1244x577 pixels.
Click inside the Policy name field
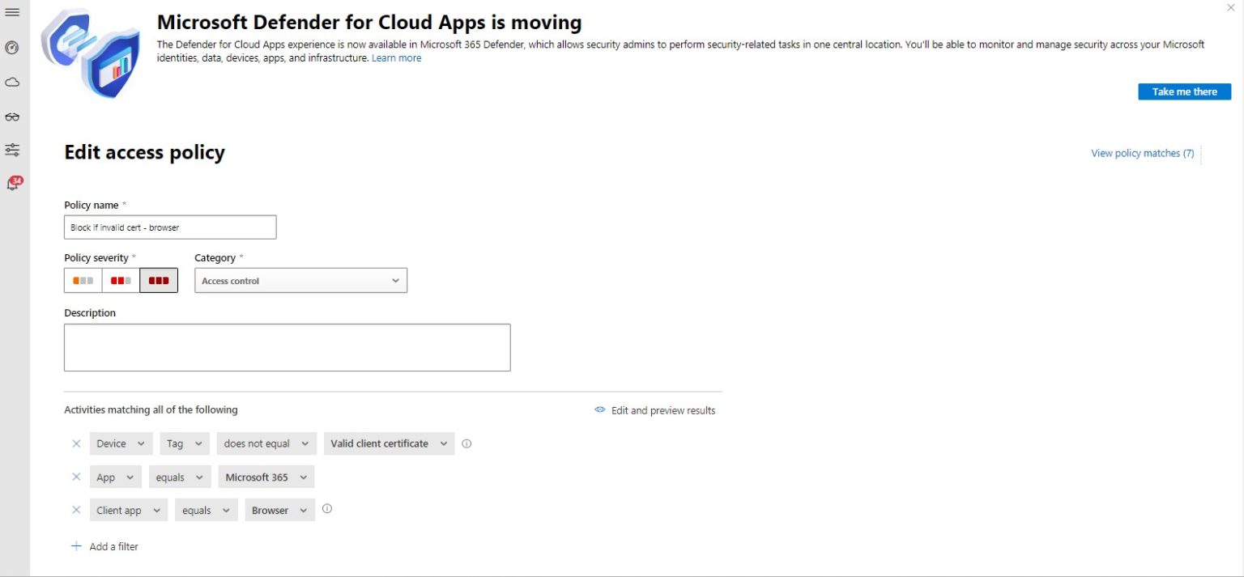tap(170, 227)
